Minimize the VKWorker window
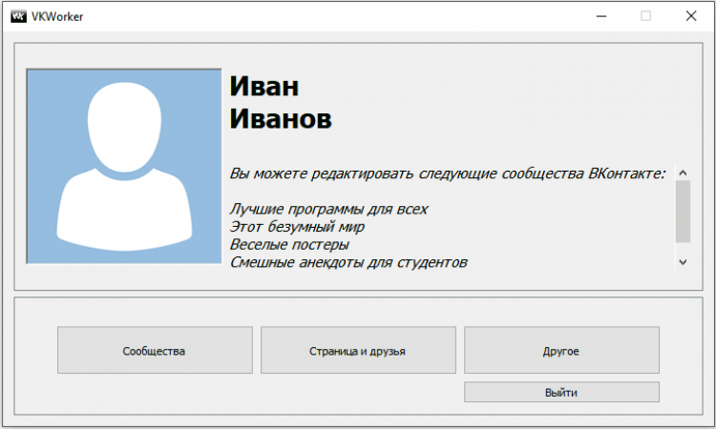The width and height of the screenshot is (716, 429). [601, 16]
